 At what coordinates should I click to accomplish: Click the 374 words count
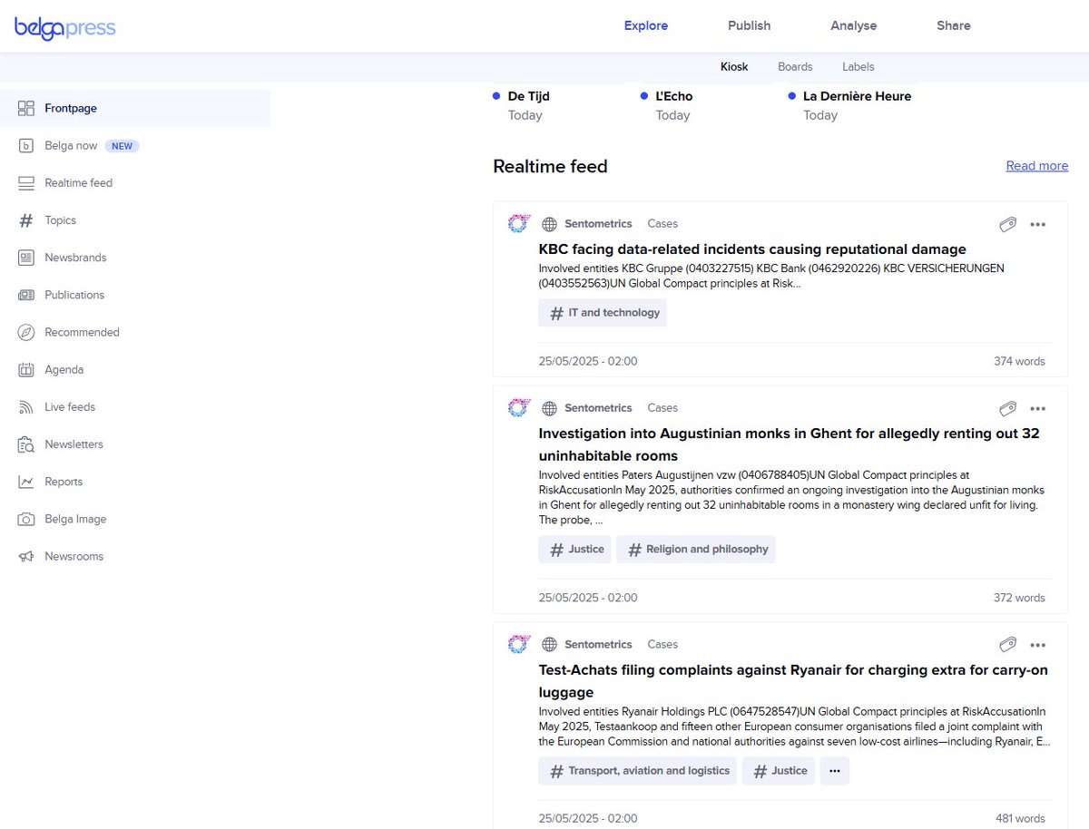pos(1019,361)
